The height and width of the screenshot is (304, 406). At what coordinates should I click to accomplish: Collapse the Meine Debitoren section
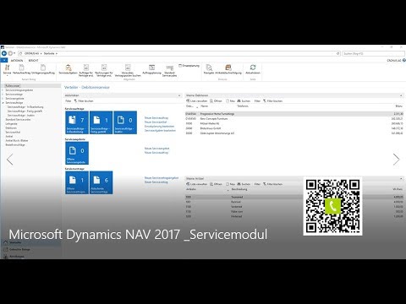[401, 95]
